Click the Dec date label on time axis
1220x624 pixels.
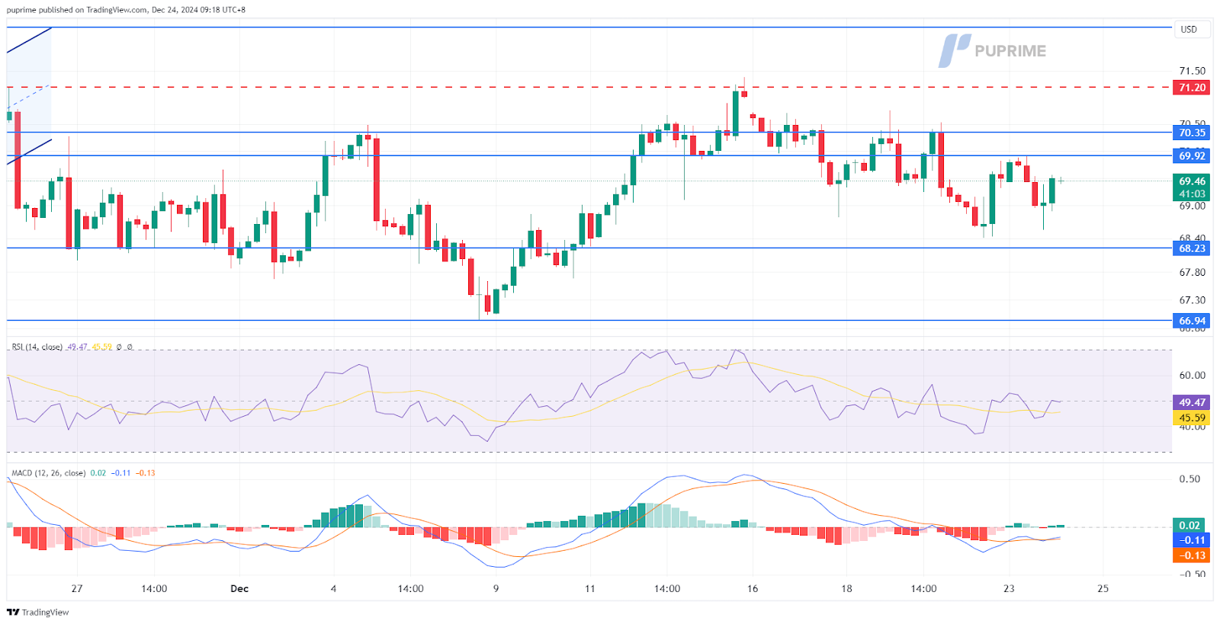[x=239, y=588]
